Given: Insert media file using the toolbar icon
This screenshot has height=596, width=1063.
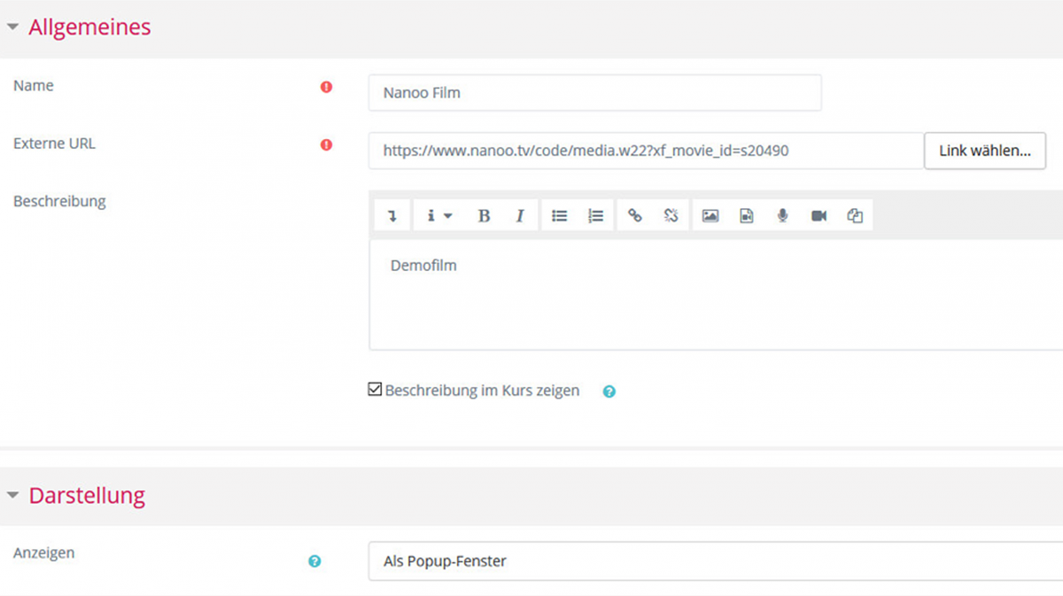Looking at the screenshot, I should (x=747, y=215).
